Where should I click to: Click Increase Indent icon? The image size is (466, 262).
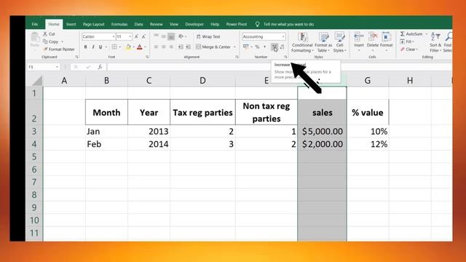click(x=188, y=47)
